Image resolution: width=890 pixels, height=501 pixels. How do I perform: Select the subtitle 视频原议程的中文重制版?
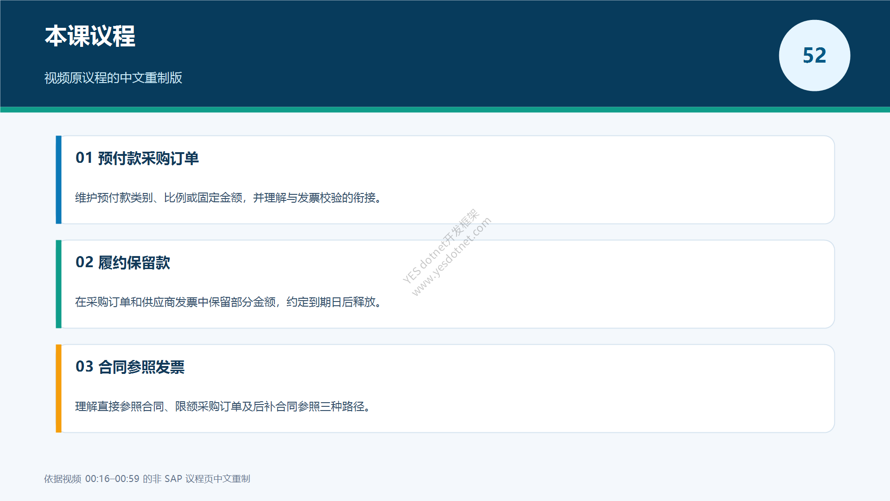[113, 78]
